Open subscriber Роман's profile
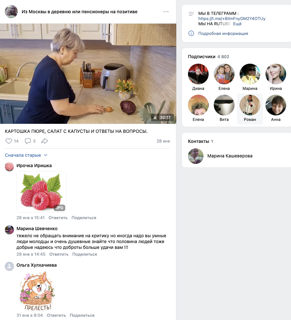 pyautogui.click(x=250, y=109)
